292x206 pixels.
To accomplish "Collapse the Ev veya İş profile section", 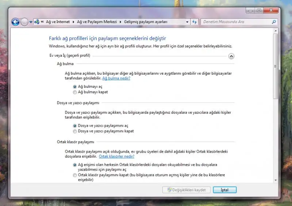I will 231,56.
